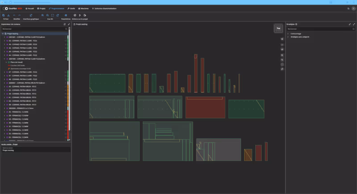Click the refresh icon in viewport sidebar

(282, 69)
